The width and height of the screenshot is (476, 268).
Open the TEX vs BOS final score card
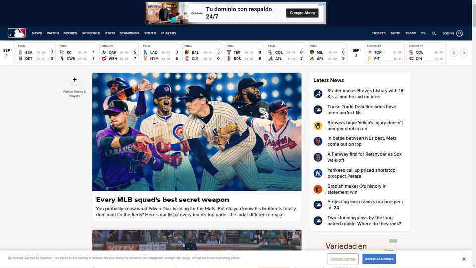(x=244, y=53)
